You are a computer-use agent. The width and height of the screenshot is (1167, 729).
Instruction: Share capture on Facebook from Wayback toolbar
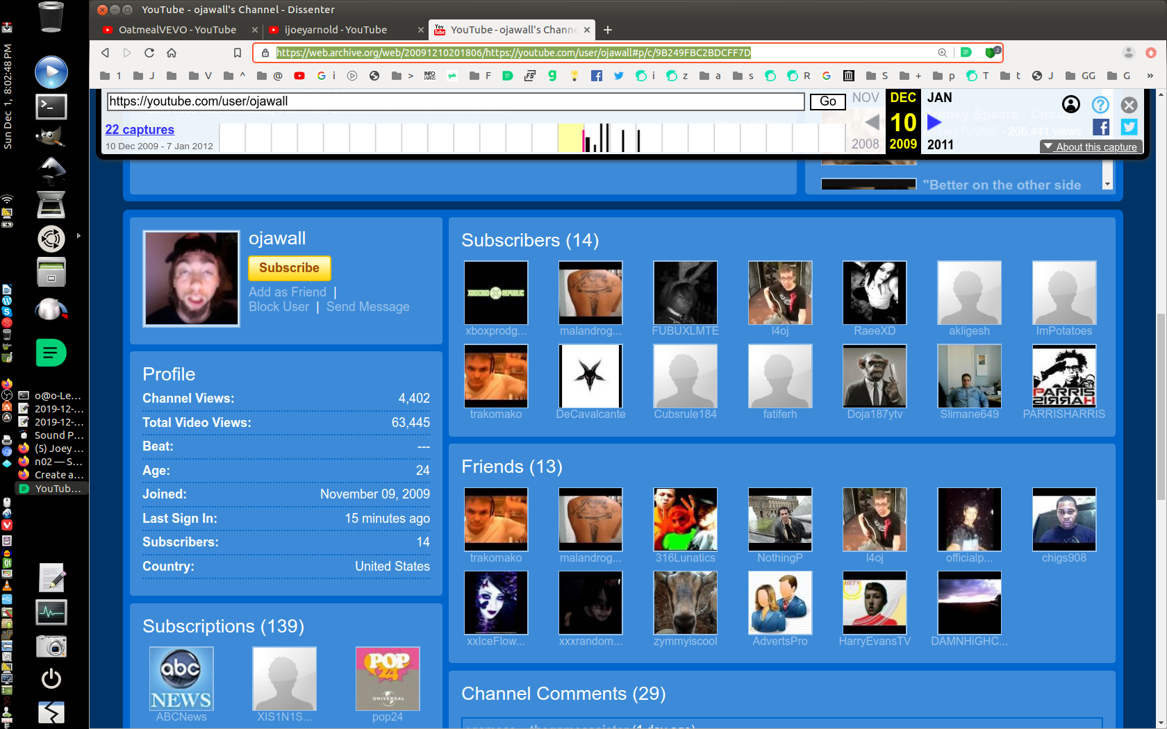pyautogui.click(x=1101, y=127)
